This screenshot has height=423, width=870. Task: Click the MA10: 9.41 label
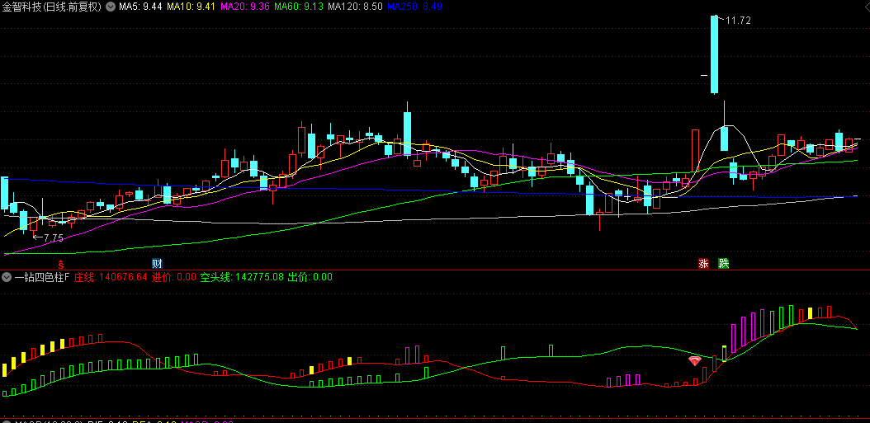tap(191, 7)
